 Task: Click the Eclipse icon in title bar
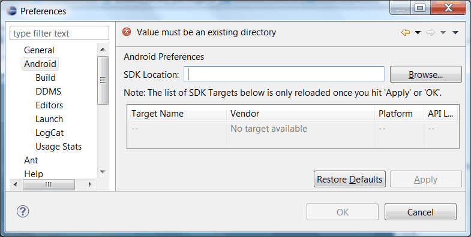click(11, 11)
